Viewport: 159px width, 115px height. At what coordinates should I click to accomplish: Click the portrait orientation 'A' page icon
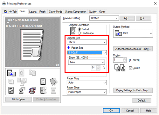pyautogui.click(x=73, y=31)
